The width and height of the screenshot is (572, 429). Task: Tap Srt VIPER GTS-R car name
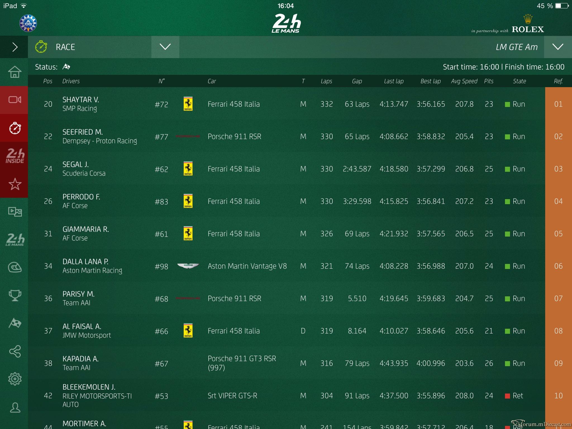tap(232, 396)
